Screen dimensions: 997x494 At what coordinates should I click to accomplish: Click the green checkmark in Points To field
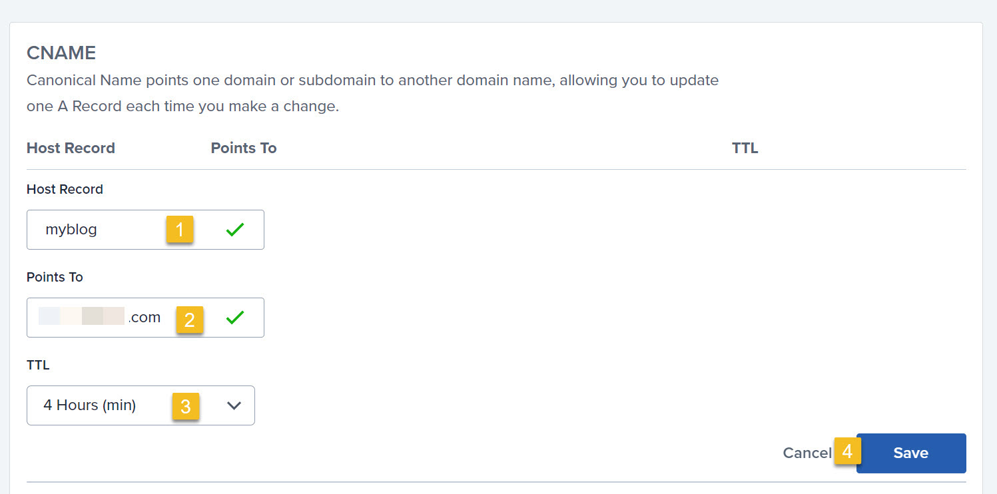tap(234, 318)
